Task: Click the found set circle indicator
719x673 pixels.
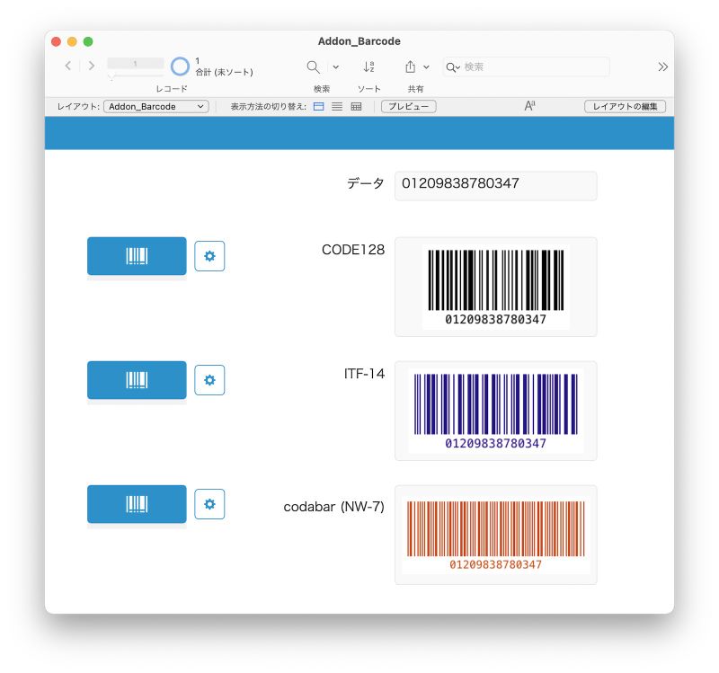Action: pos(180,66)
